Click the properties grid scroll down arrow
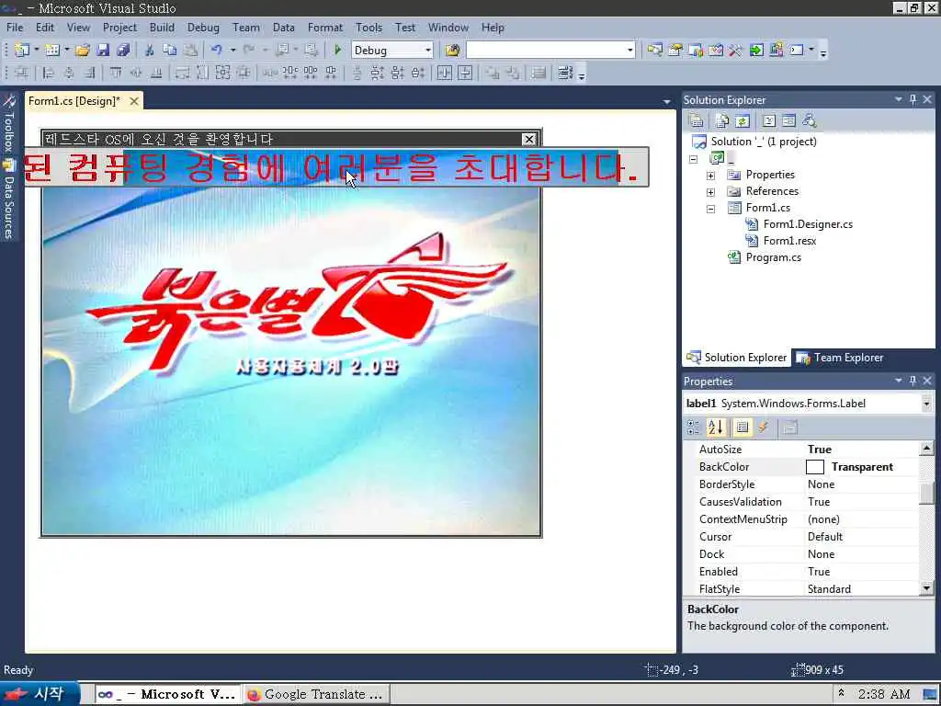941x706 pixels. [926, 589]
